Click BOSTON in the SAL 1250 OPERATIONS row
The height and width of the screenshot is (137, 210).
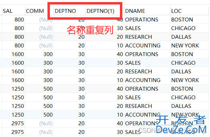pos(182,89)
